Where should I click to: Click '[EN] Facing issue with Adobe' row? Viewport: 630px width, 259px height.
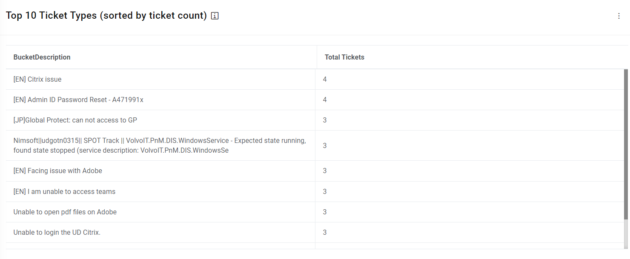(x=58, y=171)
